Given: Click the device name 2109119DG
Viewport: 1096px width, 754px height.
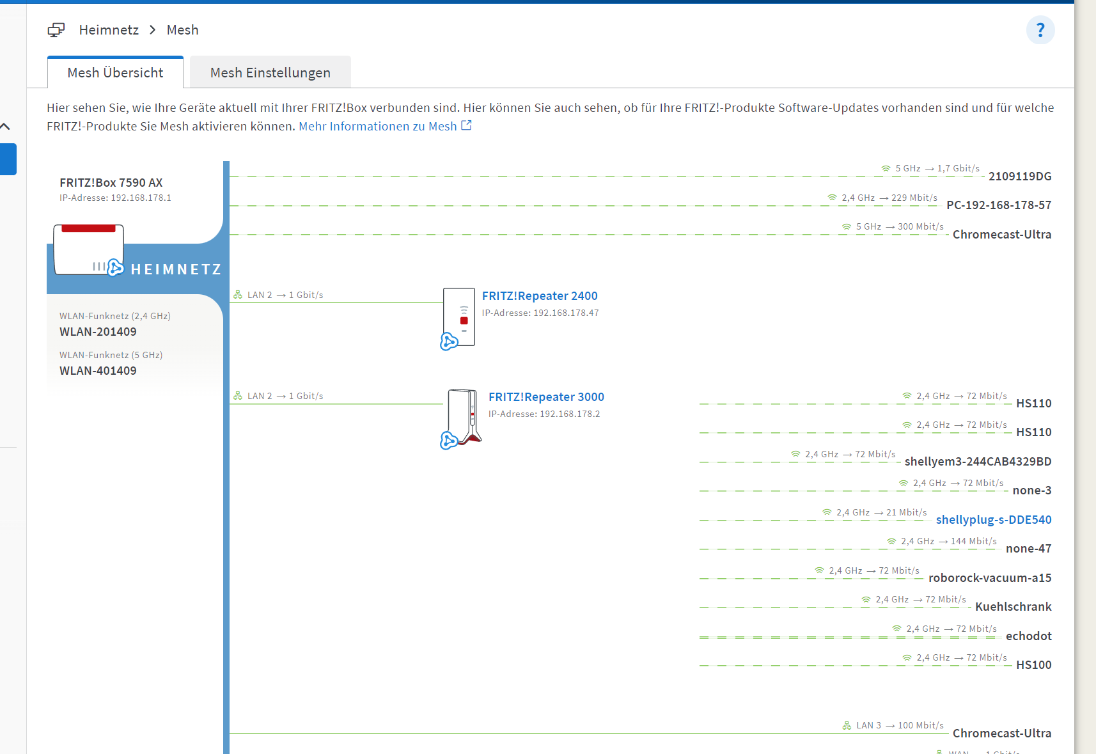Looking at the screenshot, I should point(1020,177).
